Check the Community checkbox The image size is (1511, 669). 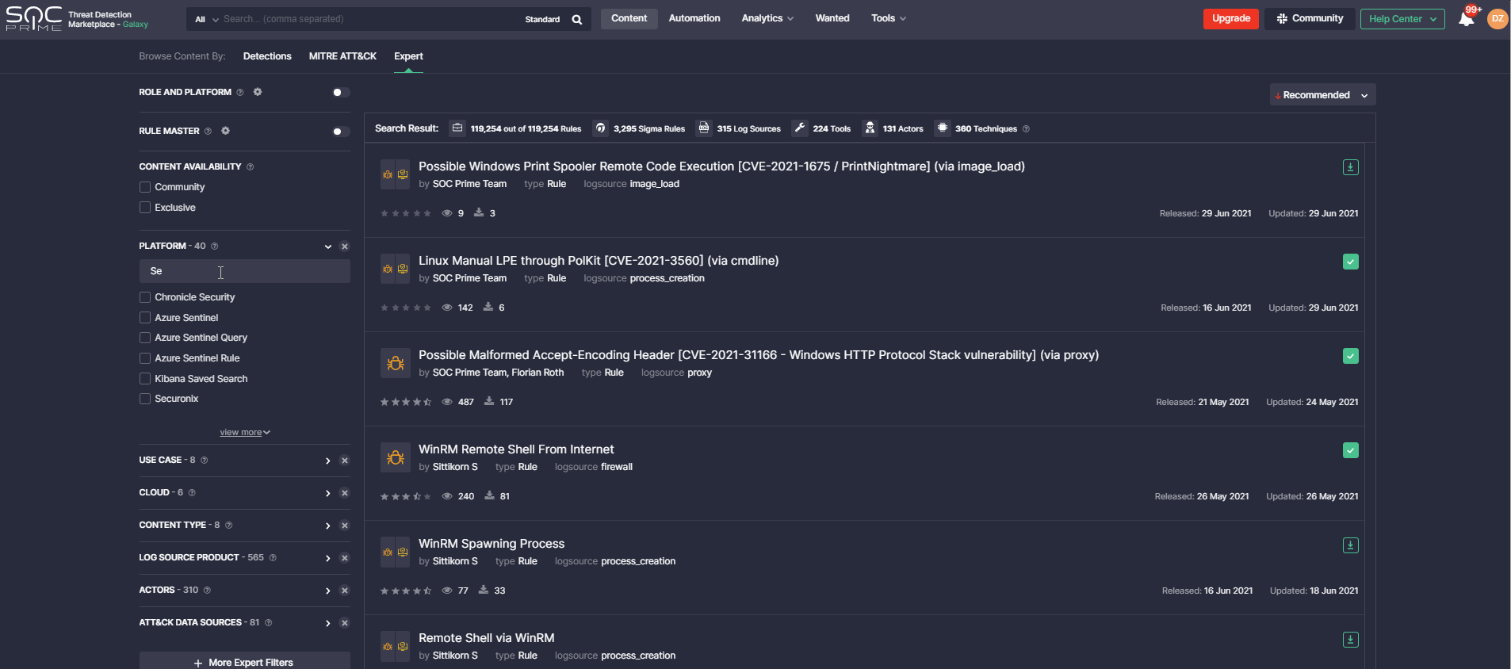pyautogui.click(x=145, y=187)
